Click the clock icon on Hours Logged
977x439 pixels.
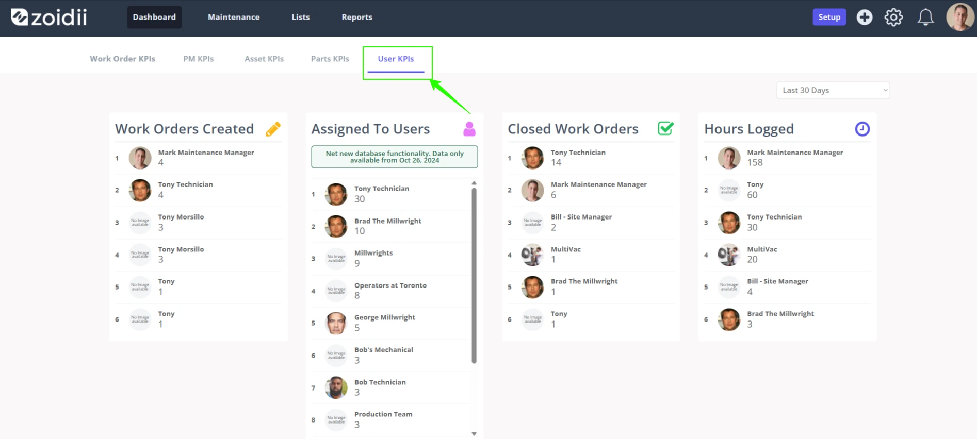point(862,129)
